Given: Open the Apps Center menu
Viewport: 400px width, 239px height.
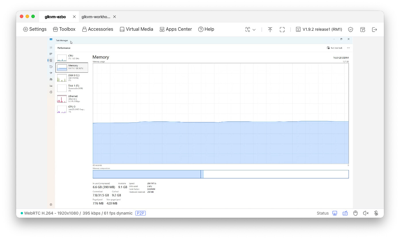Looking at the screenshot, I should 176,29.
